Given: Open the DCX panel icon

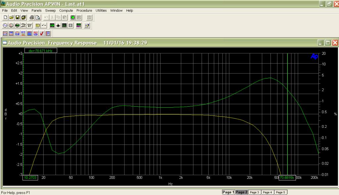Looking at the screenshot, I should tap(38, 25).
